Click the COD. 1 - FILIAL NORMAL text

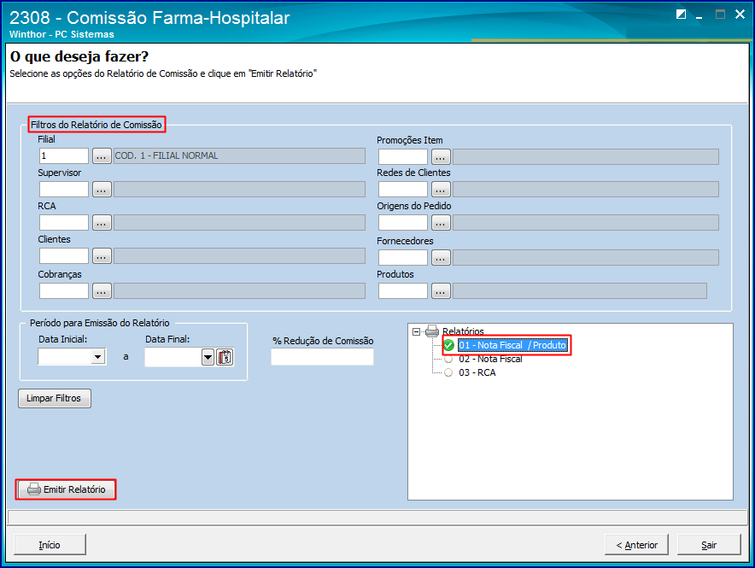coord(167,156)
